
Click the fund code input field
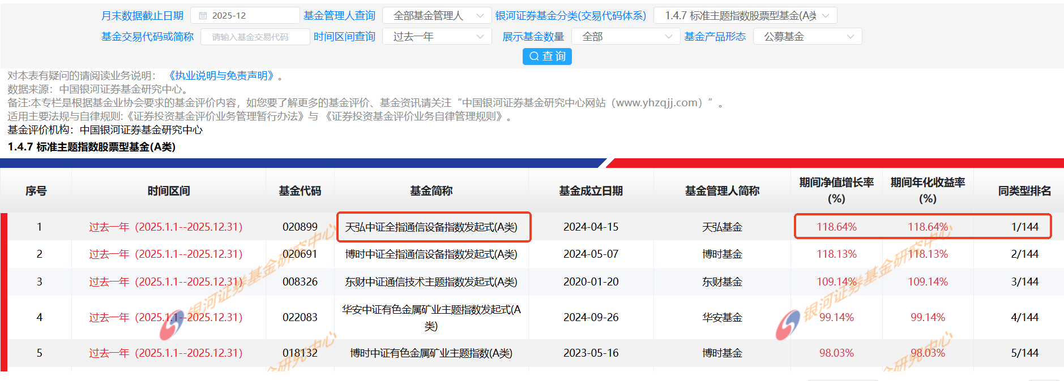[x=255, y=37]
